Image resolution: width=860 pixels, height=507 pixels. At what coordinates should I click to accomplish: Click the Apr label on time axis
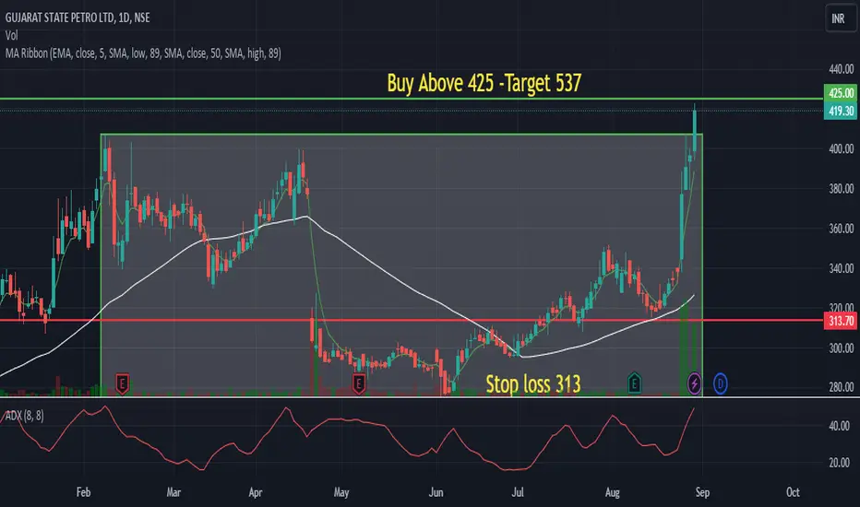coord(255,492)
